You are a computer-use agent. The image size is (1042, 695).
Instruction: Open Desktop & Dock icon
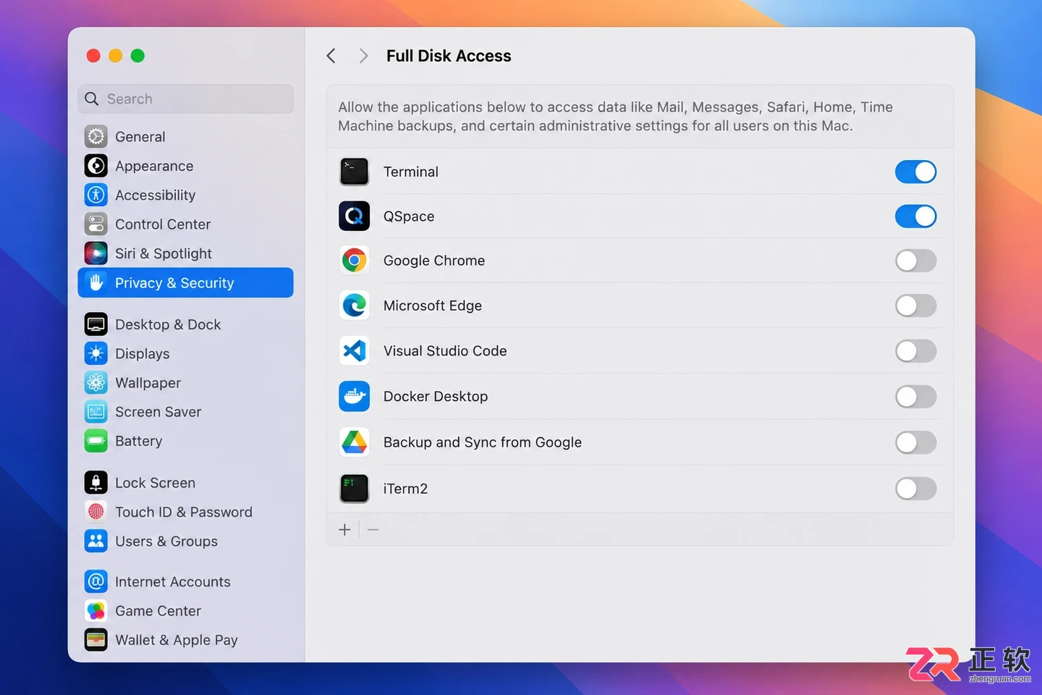click(x=96, y=324)
